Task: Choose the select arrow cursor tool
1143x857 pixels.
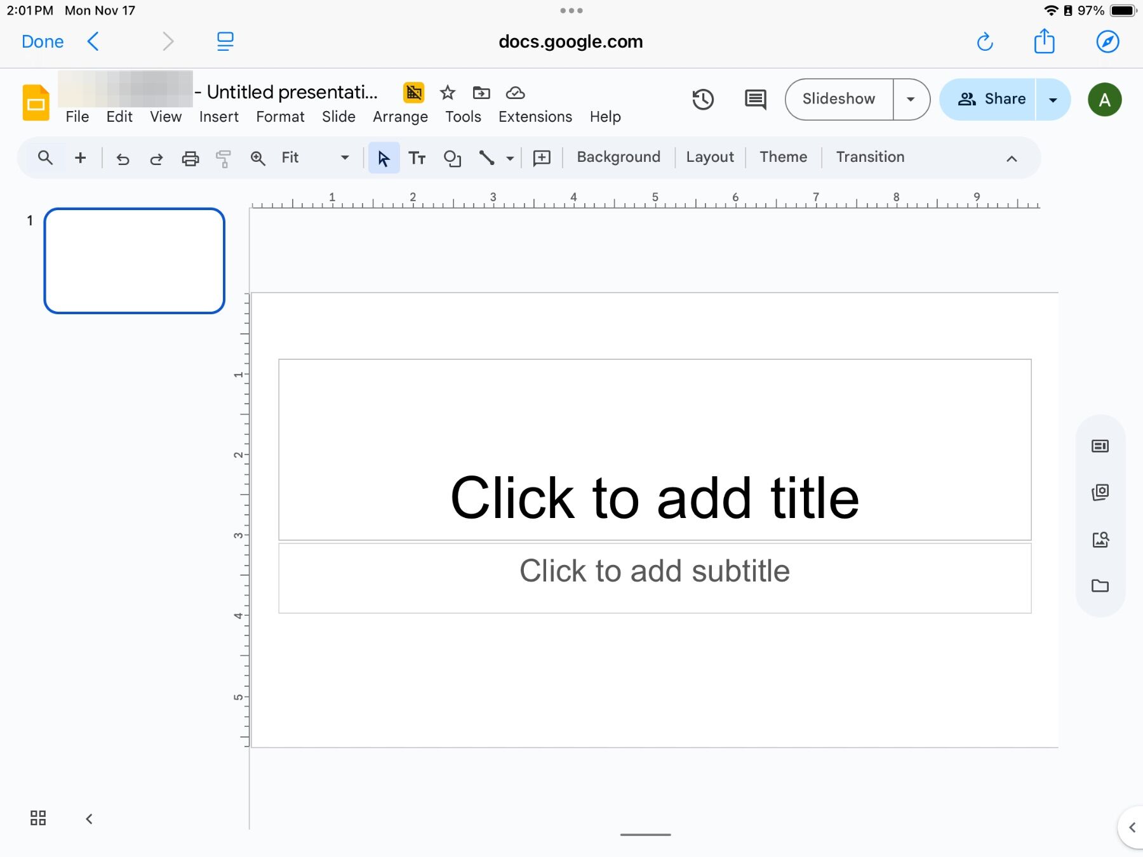Action: (384, 158)
